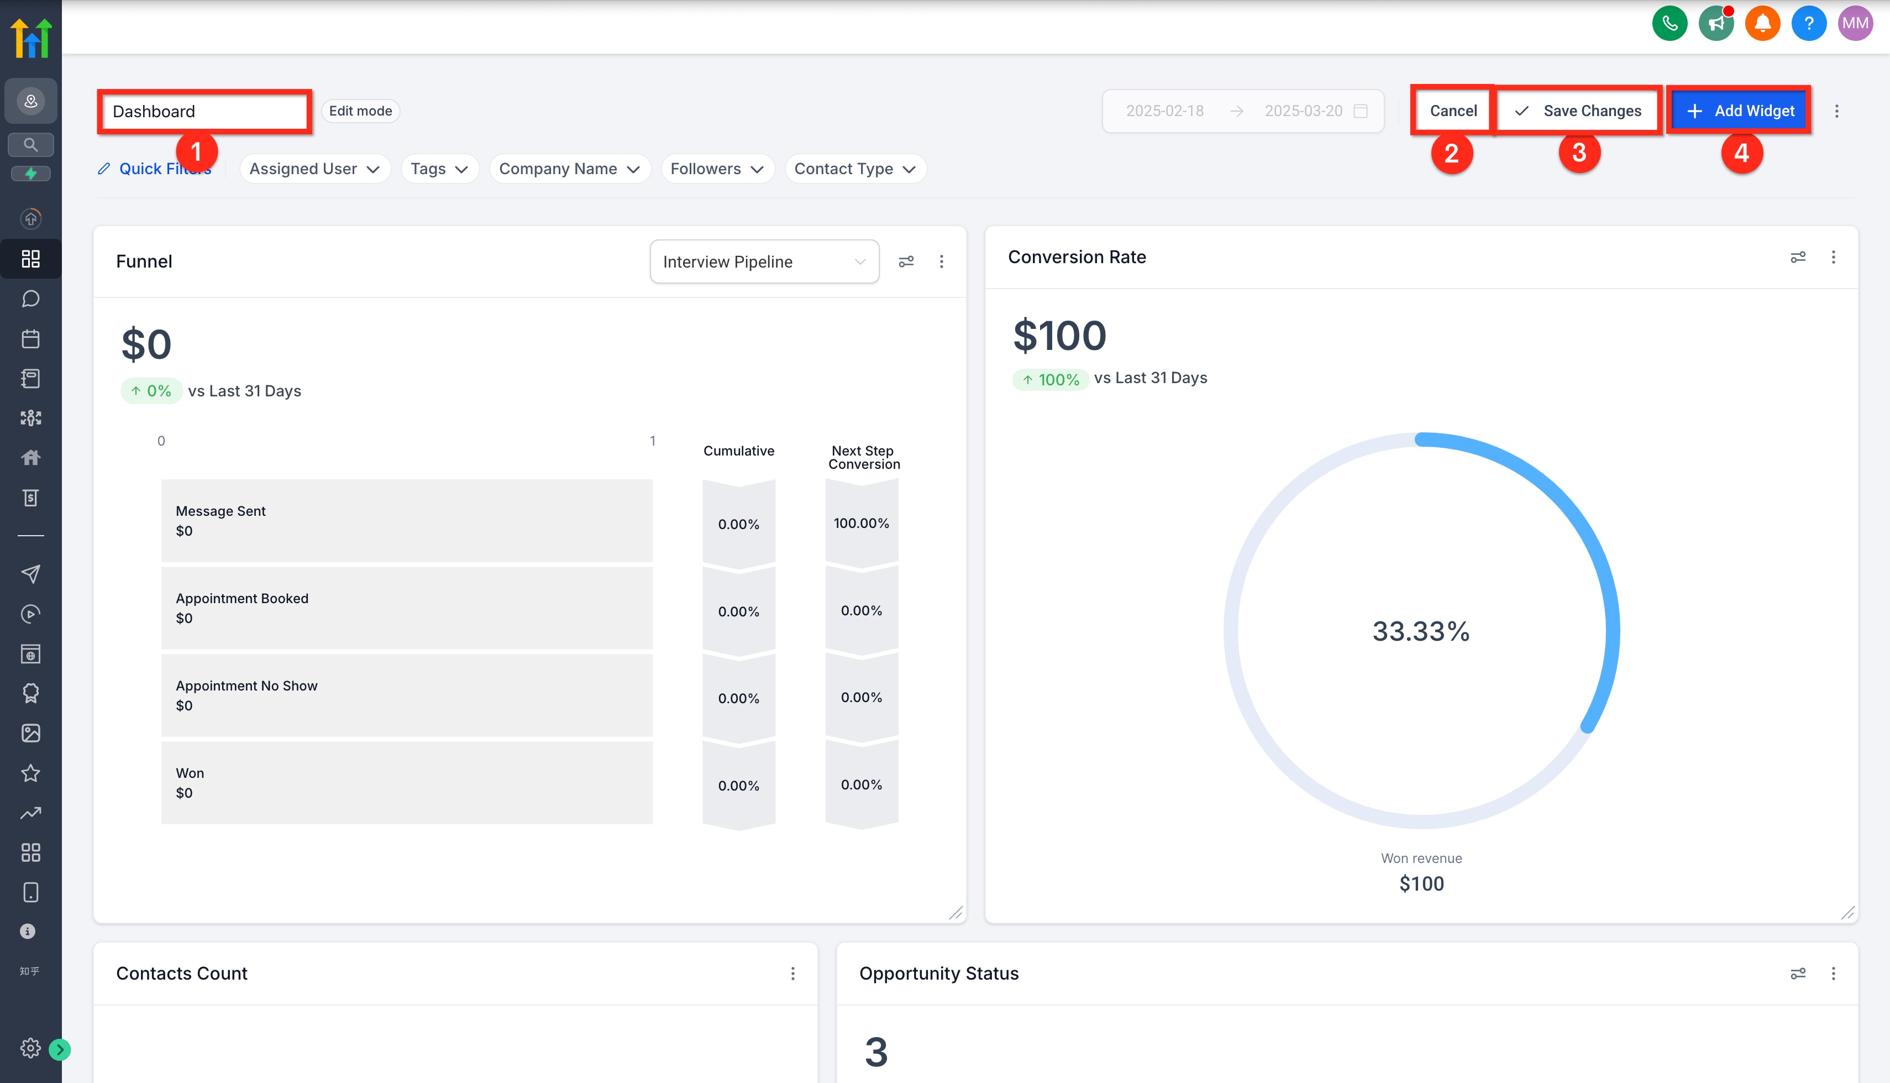Screen dimensions: 1890x1083
Task: Open the Settings gear in sidebar
Action: 30,1047
